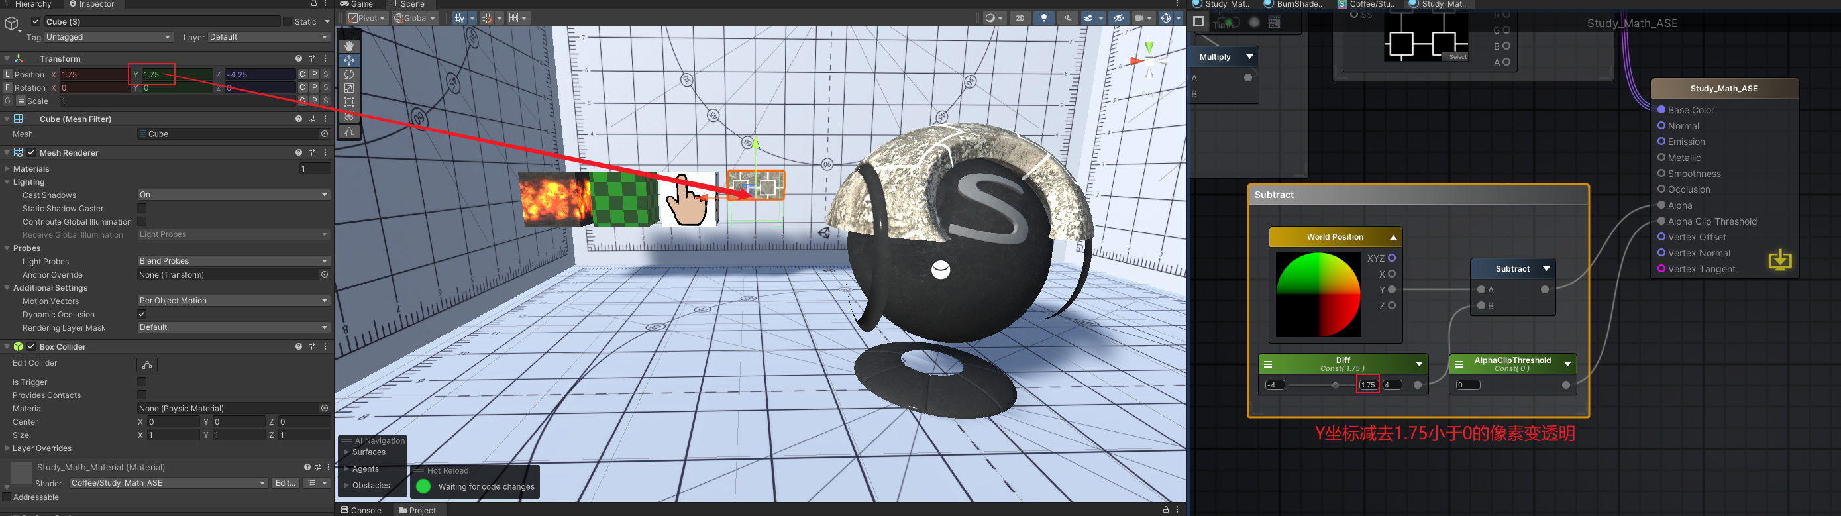The height and width of the screenshot is (516, 1841).
Task: Toggle the Static checkbox
Action: click(x=288, y=21)
